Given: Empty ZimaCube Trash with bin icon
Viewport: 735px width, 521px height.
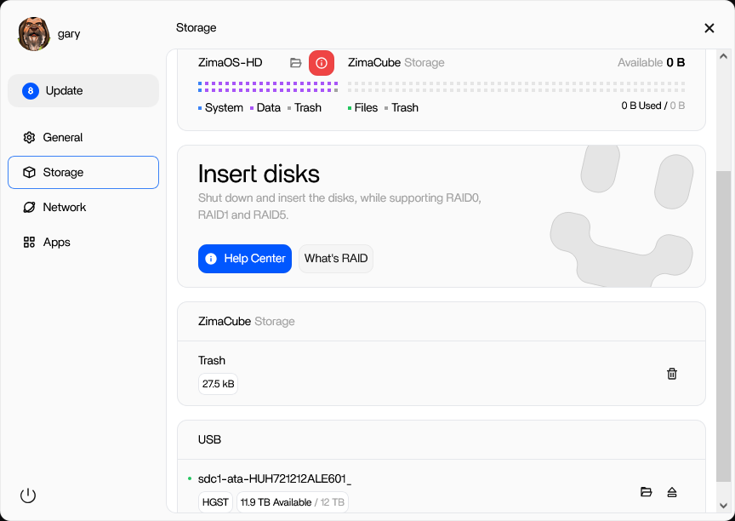Looking at the screenshot, I should (672, 374).
